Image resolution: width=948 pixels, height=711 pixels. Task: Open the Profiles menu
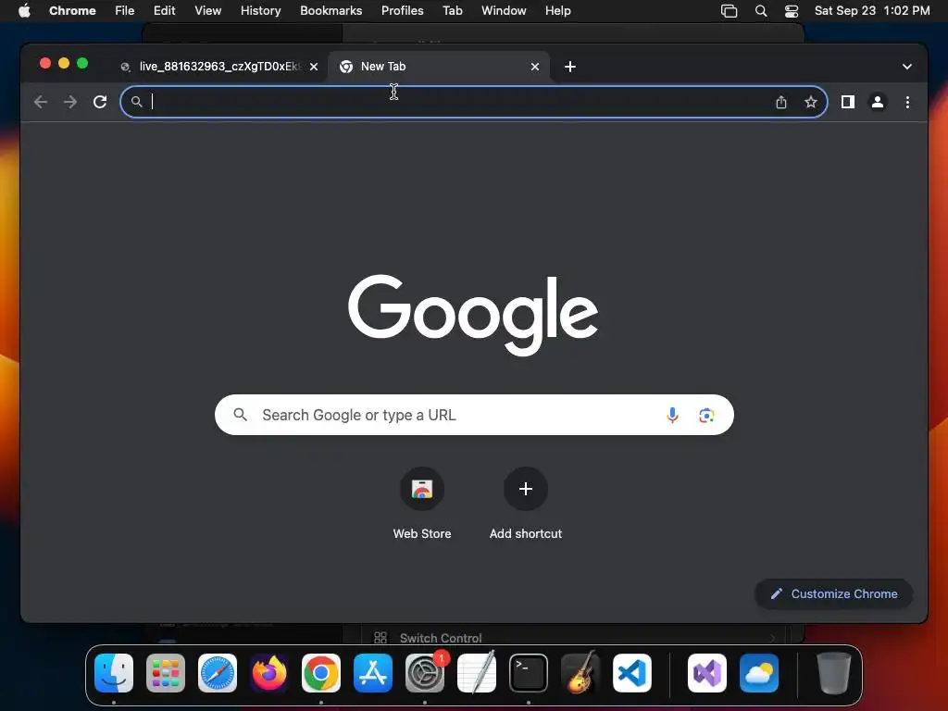[x=403, y=11]
